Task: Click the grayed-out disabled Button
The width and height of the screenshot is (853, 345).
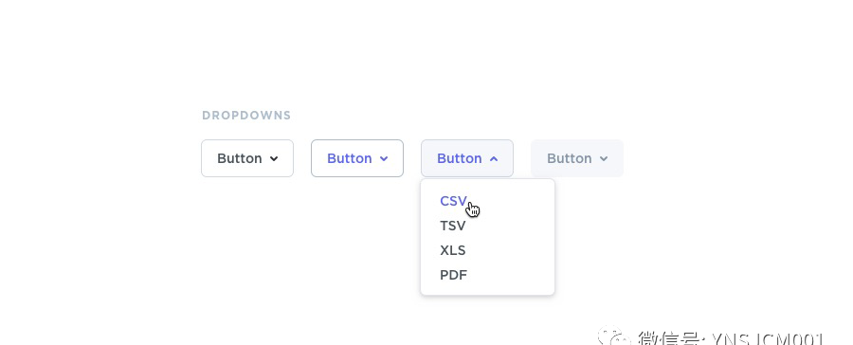Action: 577,158
